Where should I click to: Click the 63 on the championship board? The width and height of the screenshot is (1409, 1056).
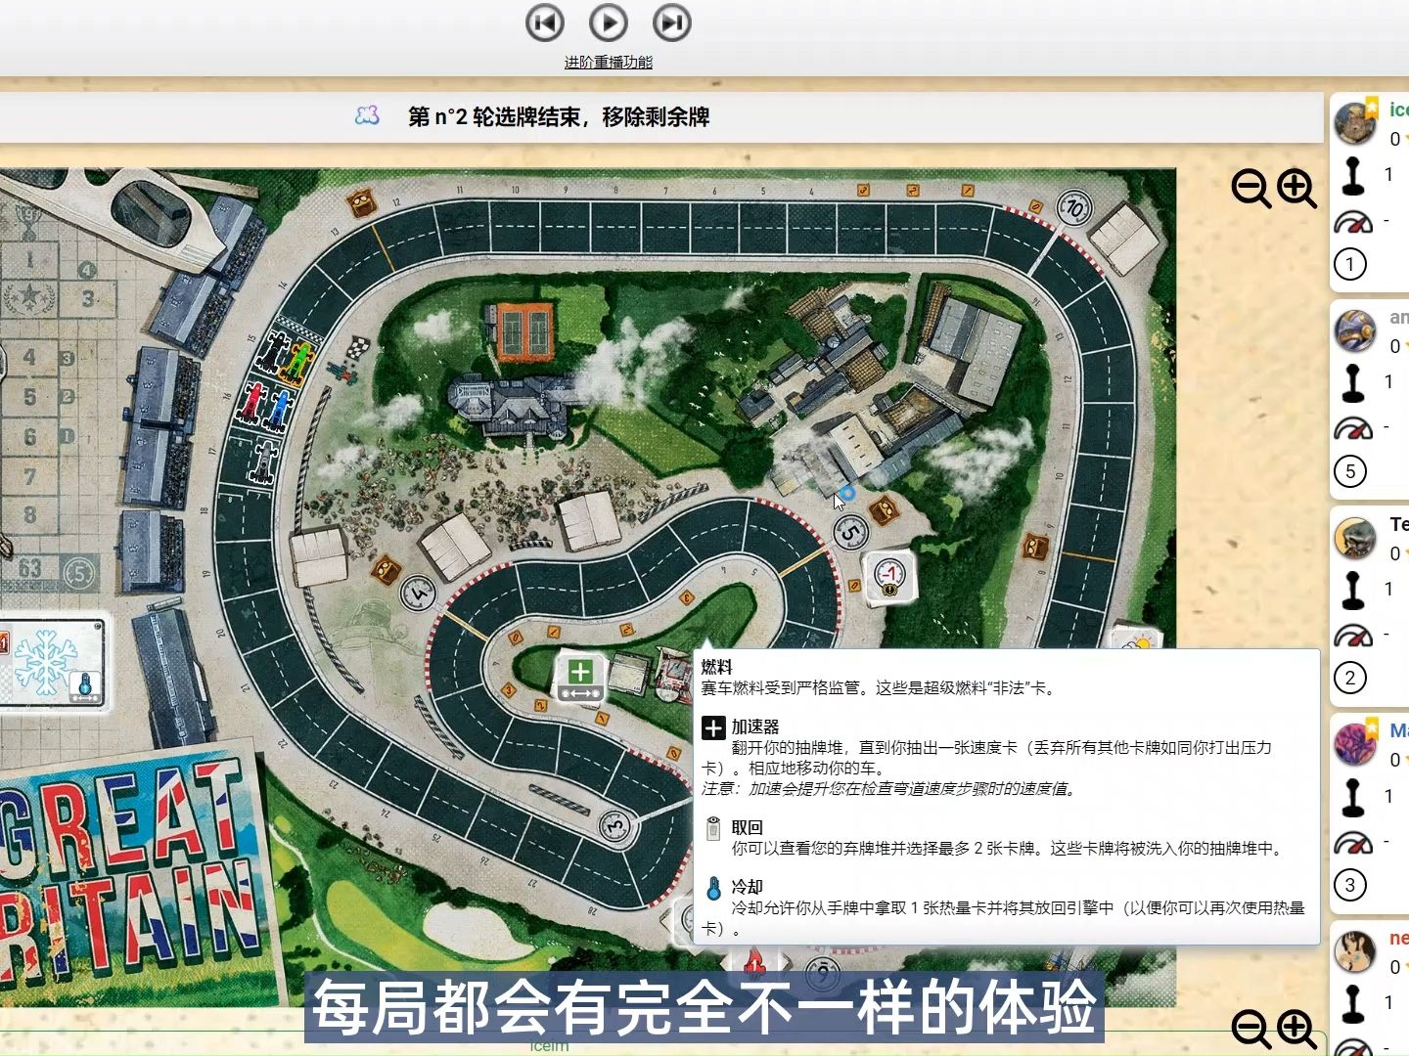click(30, 568)
